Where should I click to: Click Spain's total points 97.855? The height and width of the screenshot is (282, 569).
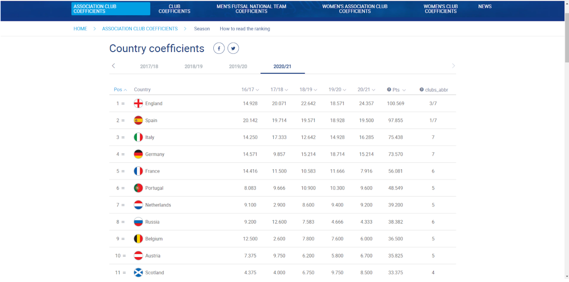click(396, 120)
